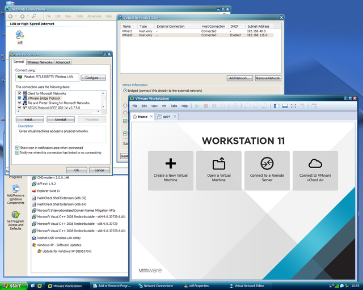
Task: Toggle Show icon in notification area checkbox
Action: (x=18, y=147)
